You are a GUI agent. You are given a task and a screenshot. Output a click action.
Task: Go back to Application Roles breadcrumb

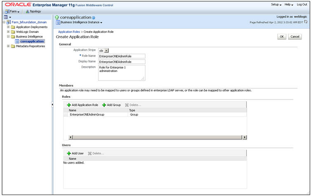coord(69,32)
